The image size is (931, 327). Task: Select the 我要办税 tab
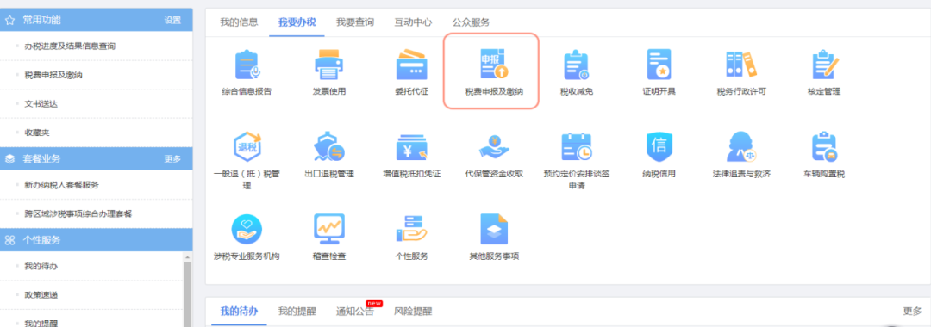pos(297,22)
